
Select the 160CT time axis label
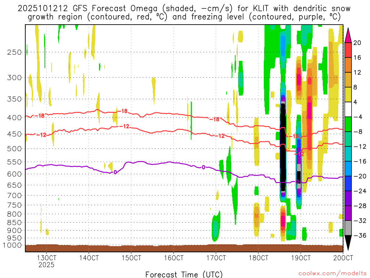(x=174, y=258)
